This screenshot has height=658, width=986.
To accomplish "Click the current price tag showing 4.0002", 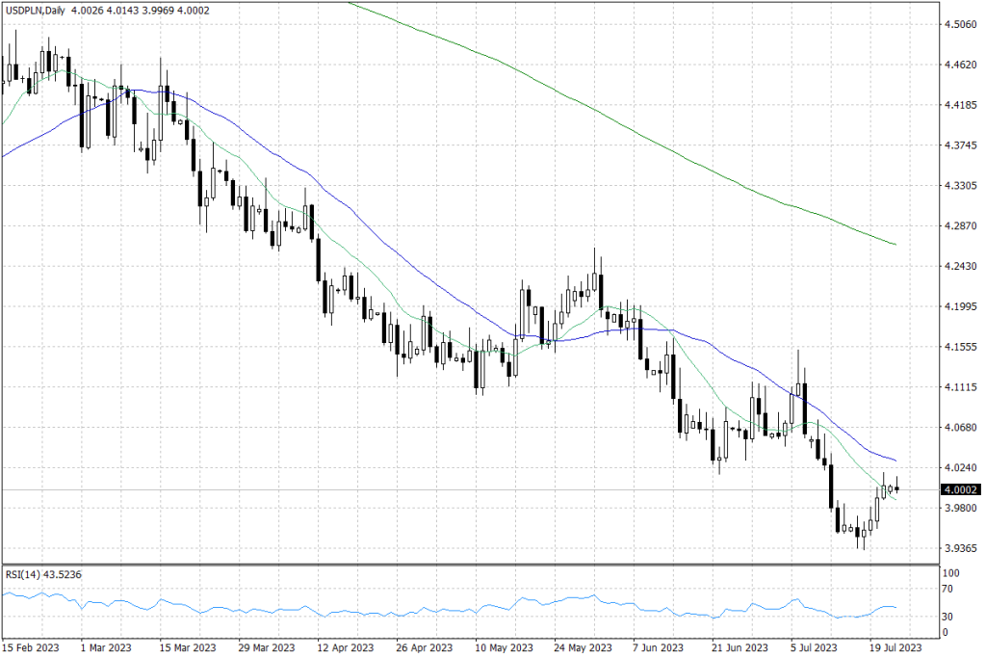I will point(958,489).
